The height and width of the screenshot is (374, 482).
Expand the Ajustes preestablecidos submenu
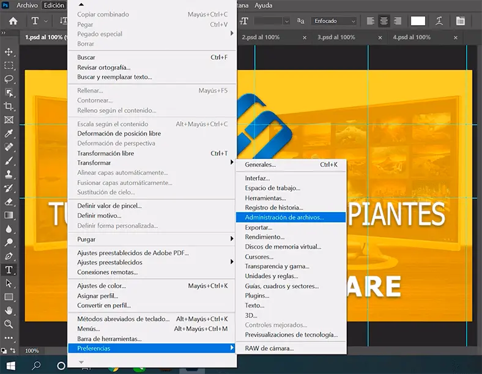pyautogui.click(x=152, y=262)
